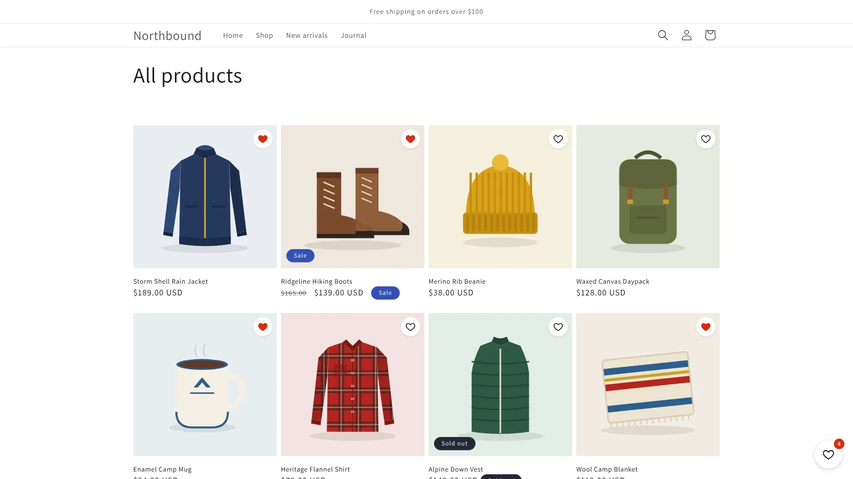The image size is (853, 479).
Task: Open Alpine Down Vest product title
Action: 456,469
